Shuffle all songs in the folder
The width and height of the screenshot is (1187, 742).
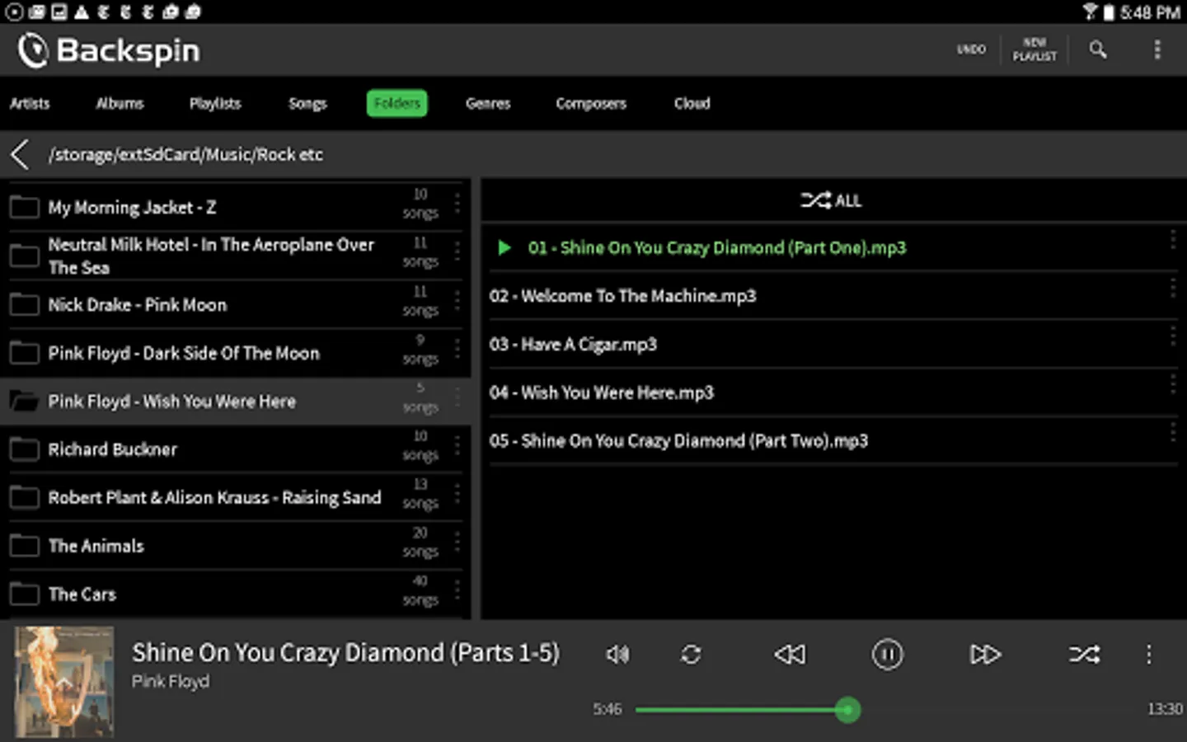click(x=831, y=200)
